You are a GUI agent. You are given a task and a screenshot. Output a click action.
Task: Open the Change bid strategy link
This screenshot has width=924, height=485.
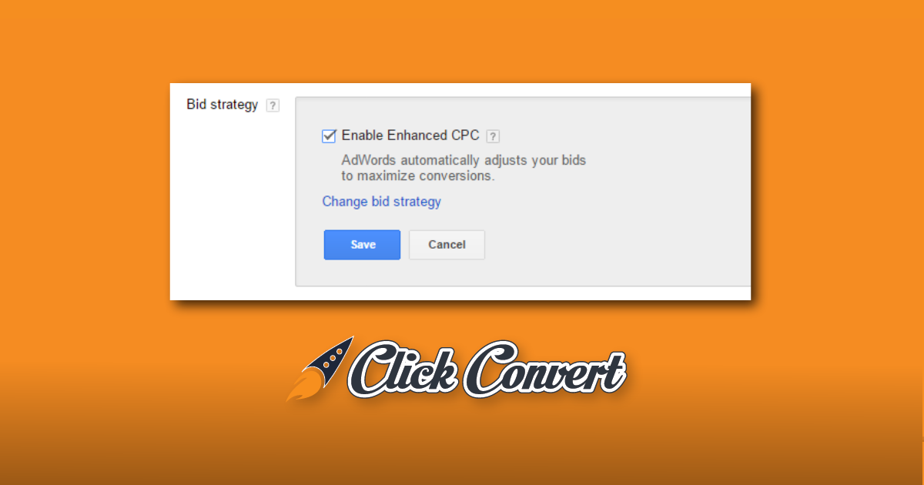click(381, 202)
